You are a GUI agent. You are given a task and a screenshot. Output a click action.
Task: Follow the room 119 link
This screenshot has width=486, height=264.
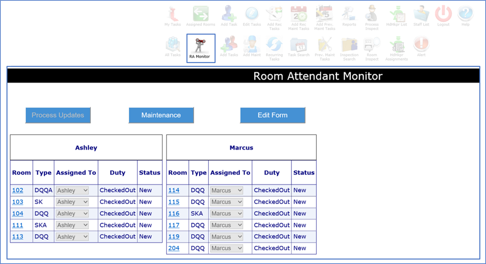(174, 237)
